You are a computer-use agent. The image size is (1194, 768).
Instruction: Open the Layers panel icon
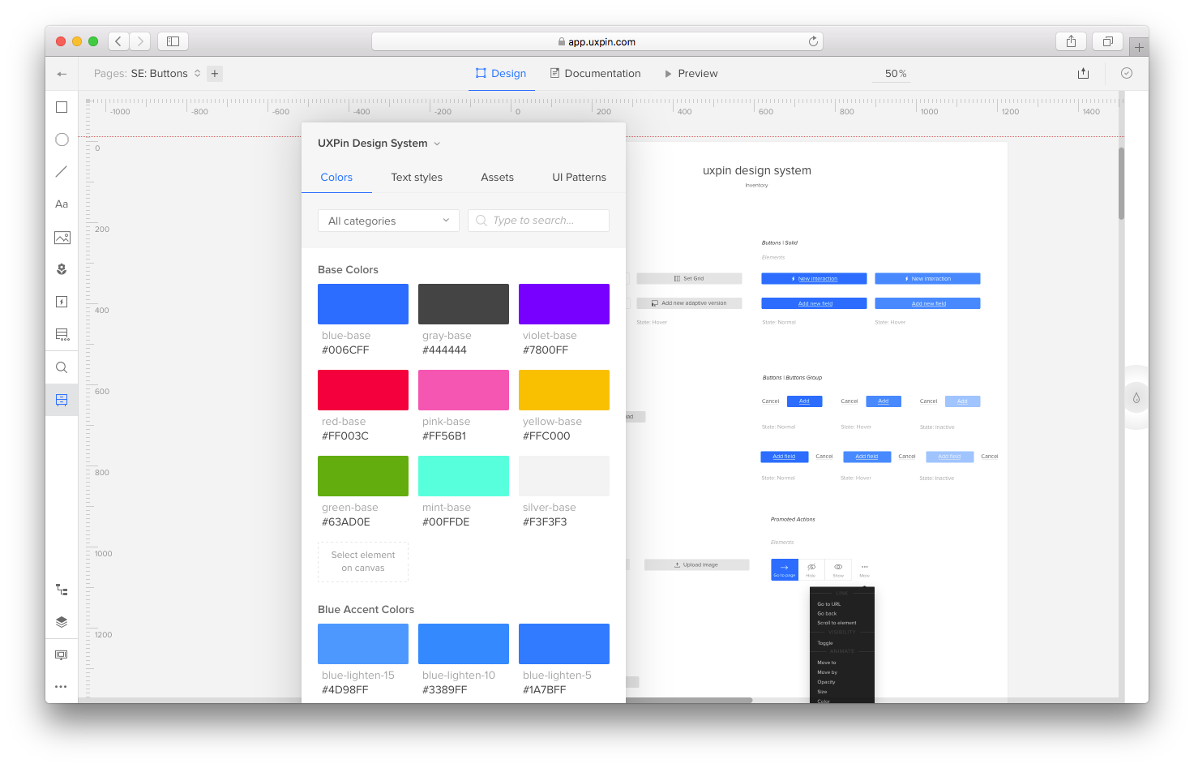click(x=62, y=622)
